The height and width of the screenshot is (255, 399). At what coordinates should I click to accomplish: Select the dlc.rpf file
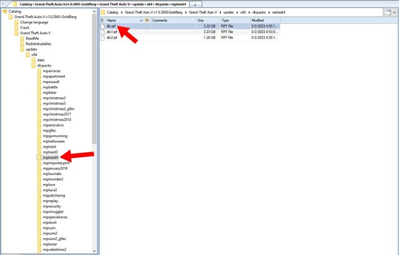coord(190,26)
